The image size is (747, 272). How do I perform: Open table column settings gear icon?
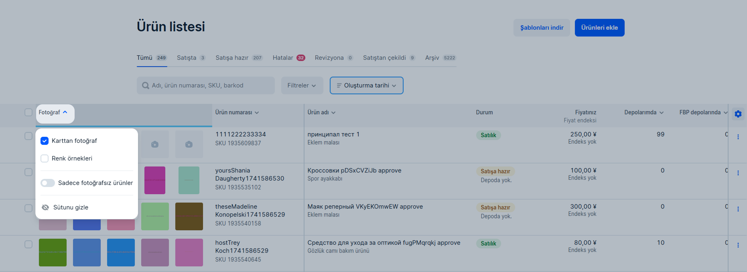click(x=738, y=114)
